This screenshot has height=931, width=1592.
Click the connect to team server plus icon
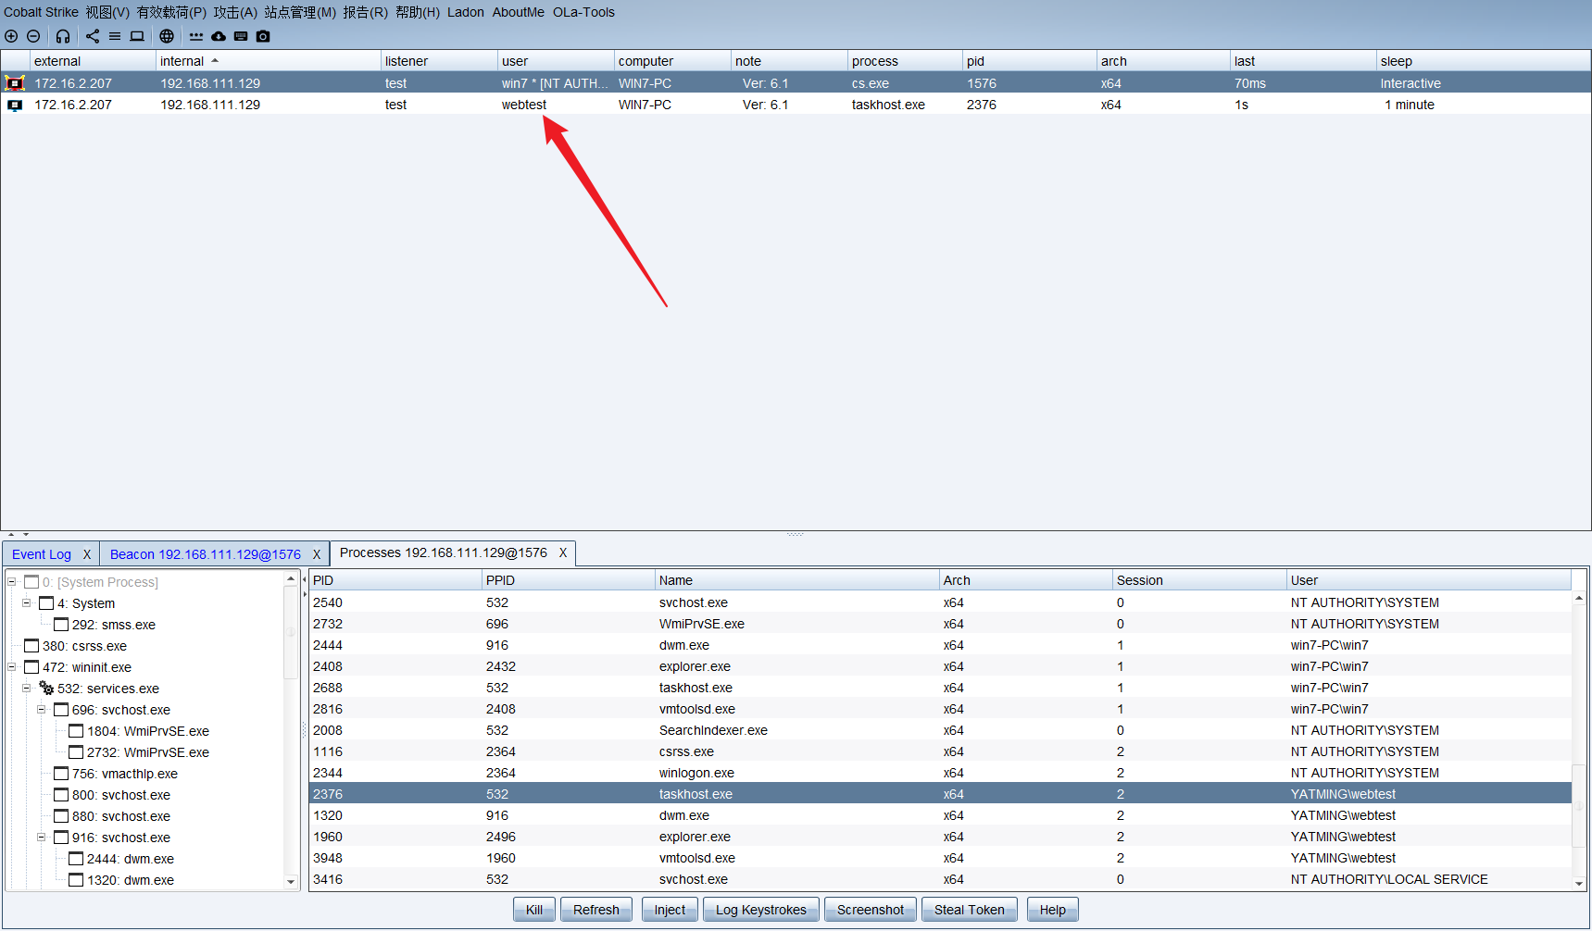(x=11, y=36)
